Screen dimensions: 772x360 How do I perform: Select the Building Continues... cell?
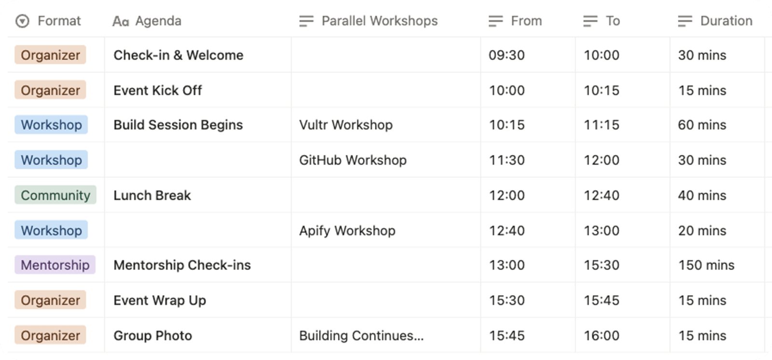361,335
